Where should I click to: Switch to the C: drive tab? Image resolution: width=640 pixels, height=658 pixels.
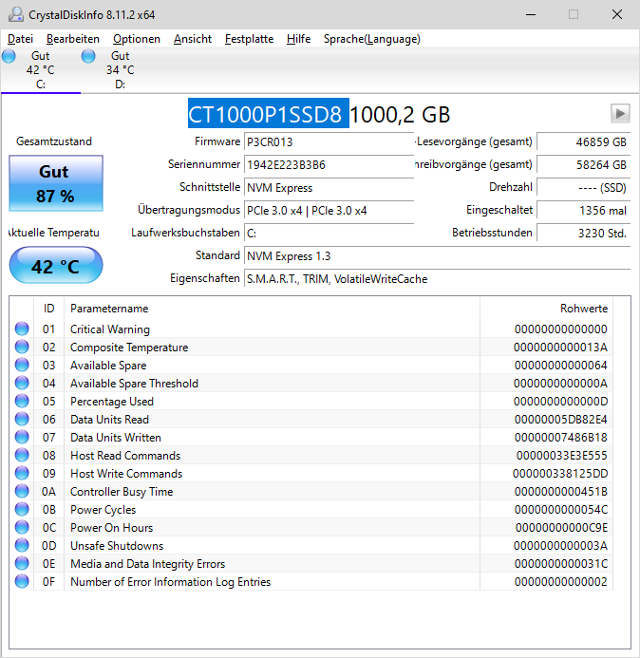coord(41,69)
